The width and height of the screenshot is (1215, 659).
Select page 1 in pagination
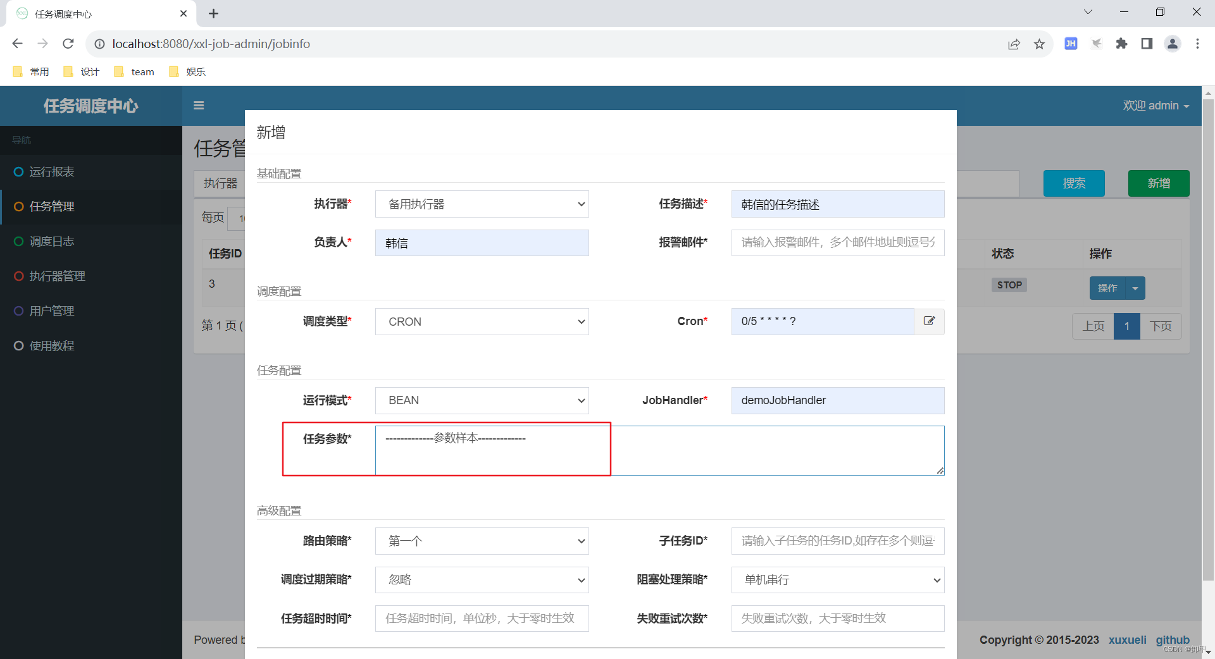[1127, 326]
